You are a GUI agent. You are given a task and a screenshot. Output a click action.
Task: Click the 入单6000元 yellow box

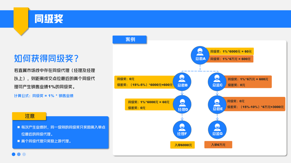coord(182,145)
